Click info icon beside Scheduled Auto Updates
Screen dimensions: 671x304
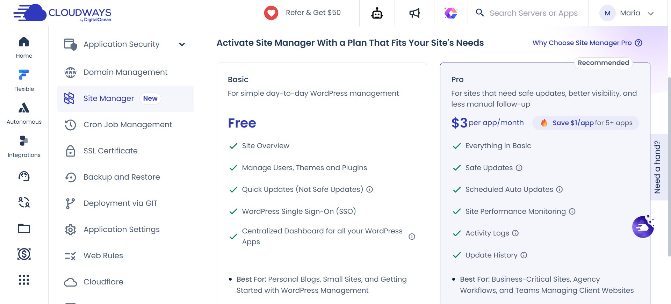560,189
